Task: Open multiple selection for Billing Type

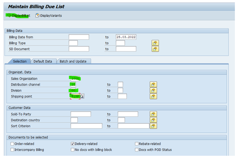Action: tap(155, 43)
